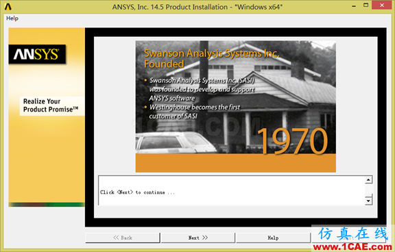Close the installation window
The image size is (395, 252).
tap(382, 5)
